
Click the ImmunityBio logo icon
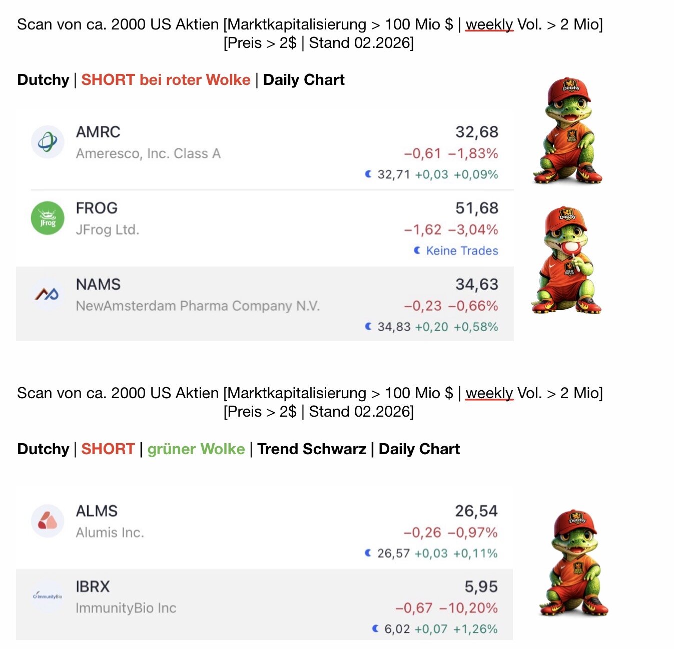click(x=48, y=596)
